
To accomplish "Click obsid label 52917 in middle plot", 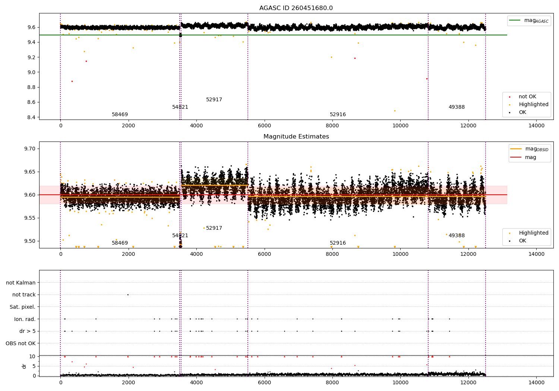I will [x=214, y=228].
